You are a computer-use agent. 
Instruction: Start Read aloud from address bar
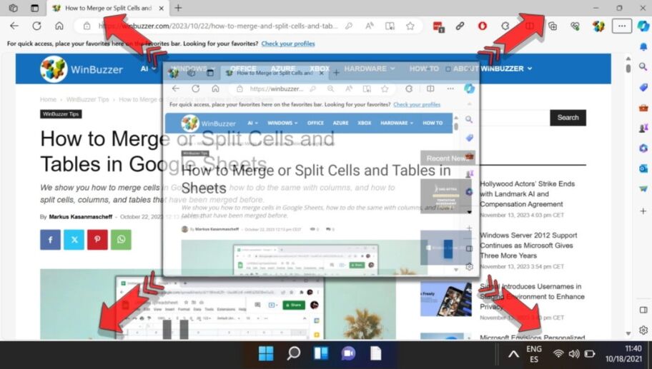pos(369,26)
